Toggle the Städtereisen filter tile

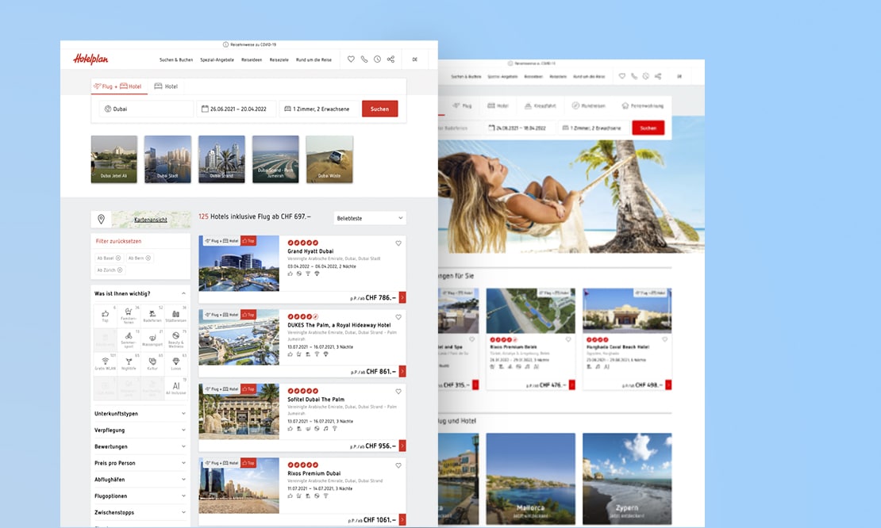point(176,316)
